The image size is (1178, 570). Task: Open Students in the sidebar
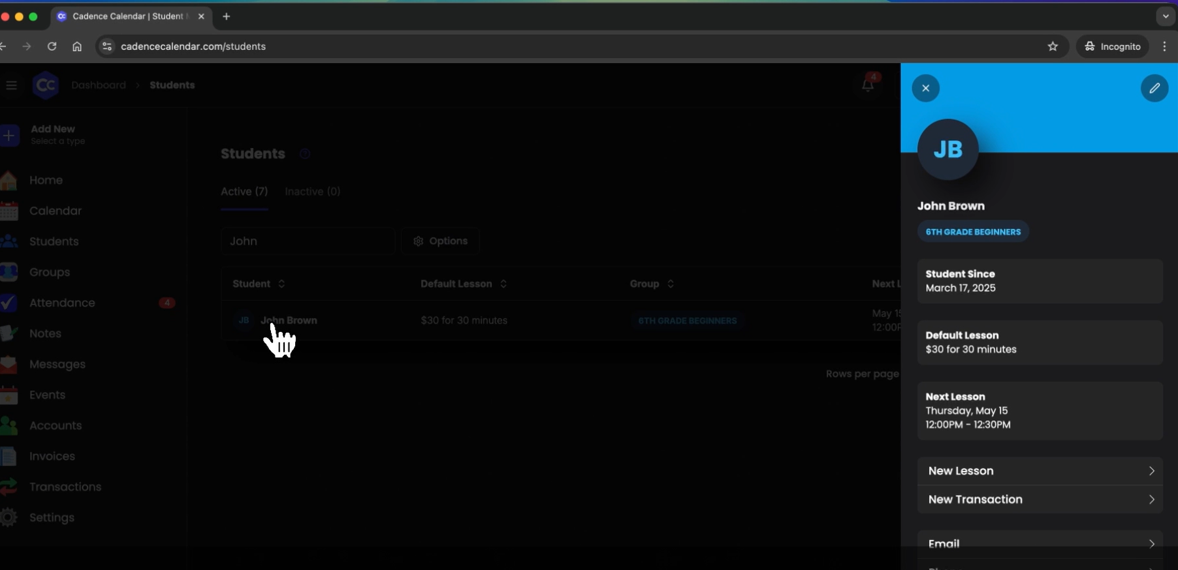[54, 241]
